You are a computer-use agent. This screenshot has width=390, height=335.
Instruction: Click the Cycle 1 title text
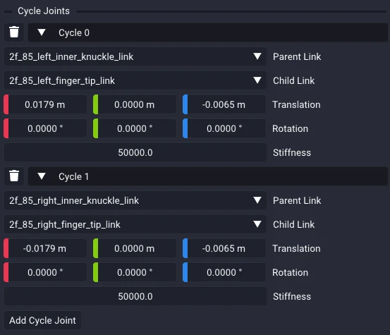73,176
